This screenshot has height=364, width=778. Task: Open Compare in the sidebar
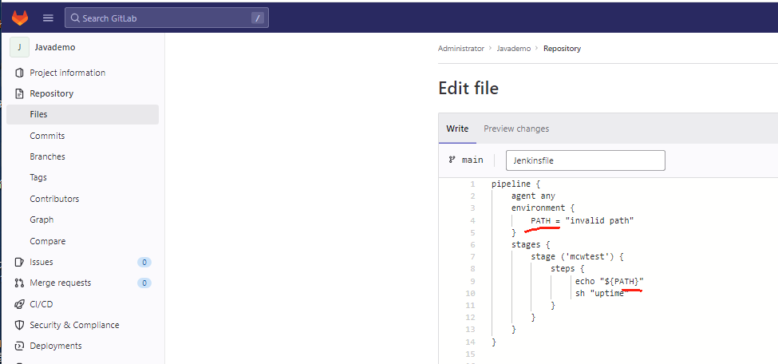click(x=48, y=241)
